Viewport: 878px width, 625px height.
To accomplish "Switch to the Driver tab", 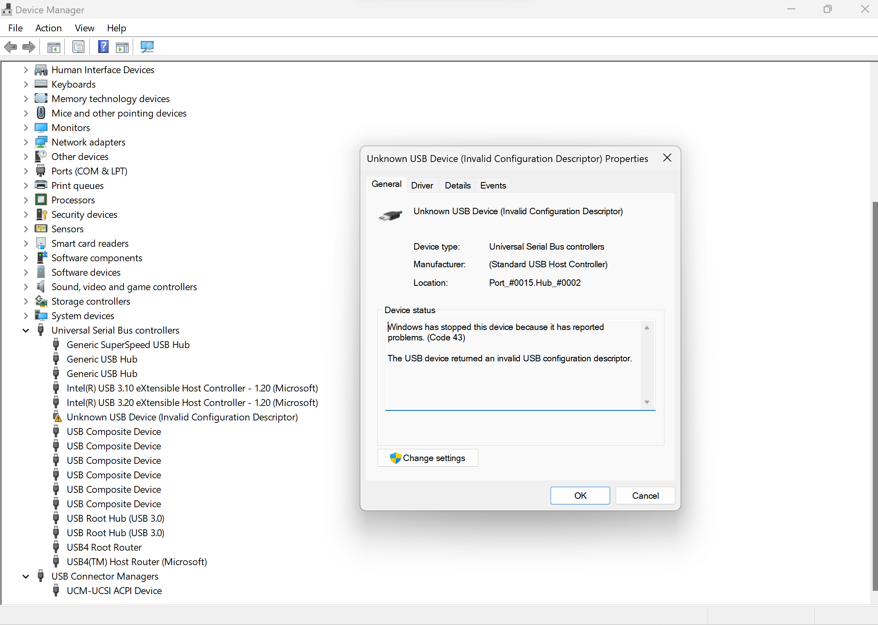I will click(422, 186).
